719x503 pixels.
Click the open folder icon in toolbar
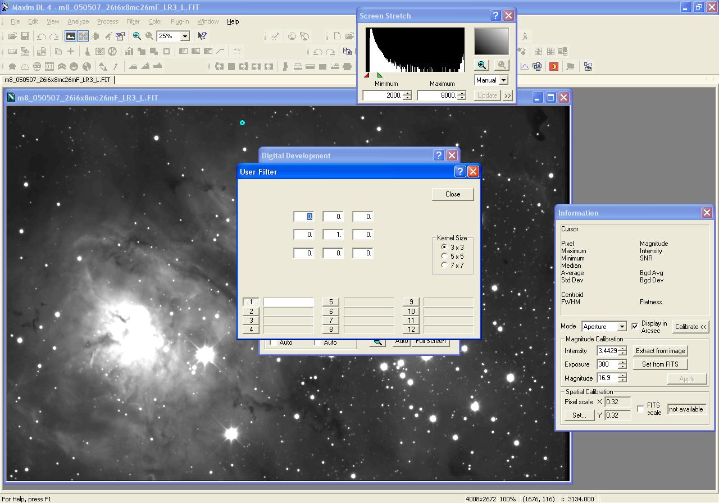(12, 36)
